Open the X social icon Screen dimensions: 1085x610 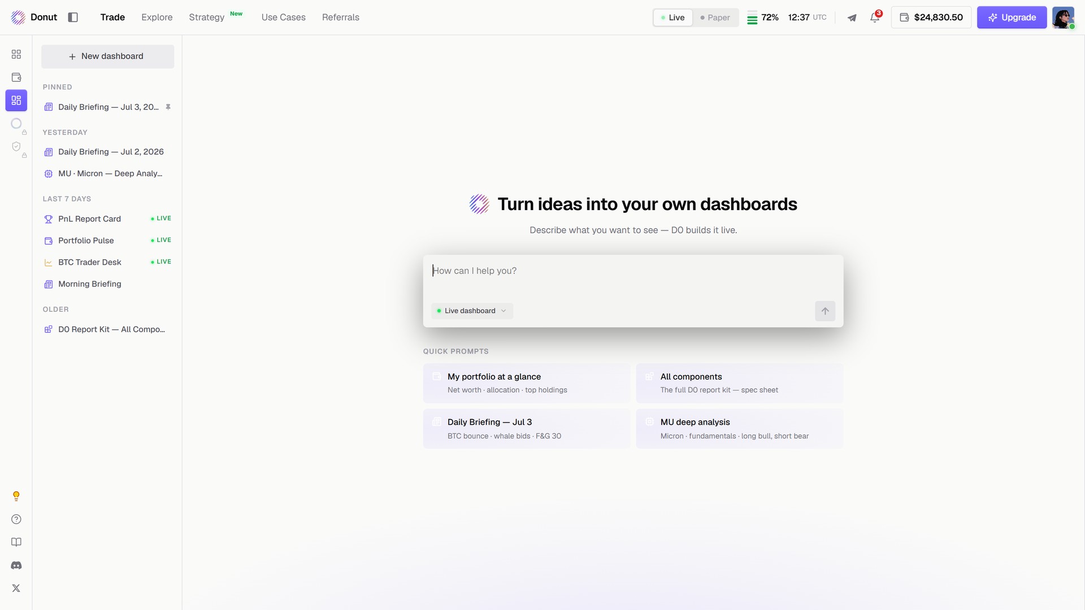click(x=16, y=589)
